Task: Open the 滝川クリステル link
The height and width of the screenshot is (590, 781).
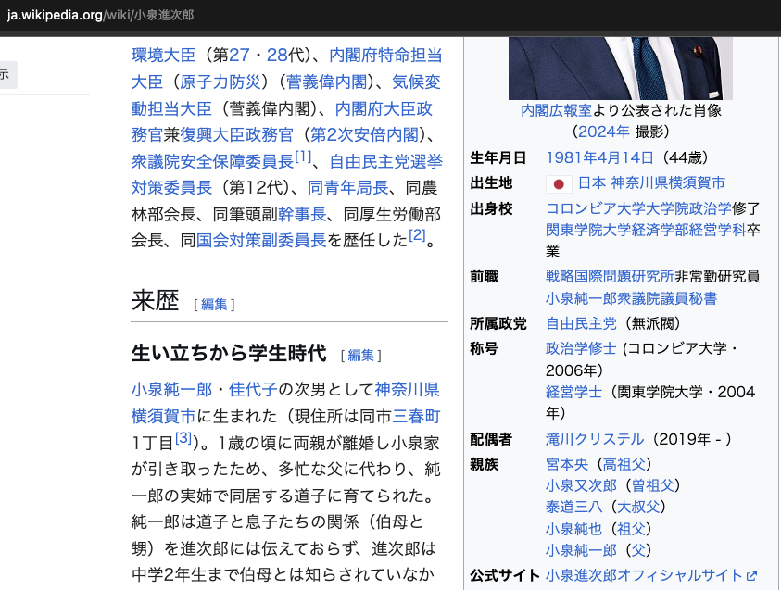Action: click(595, 439)
